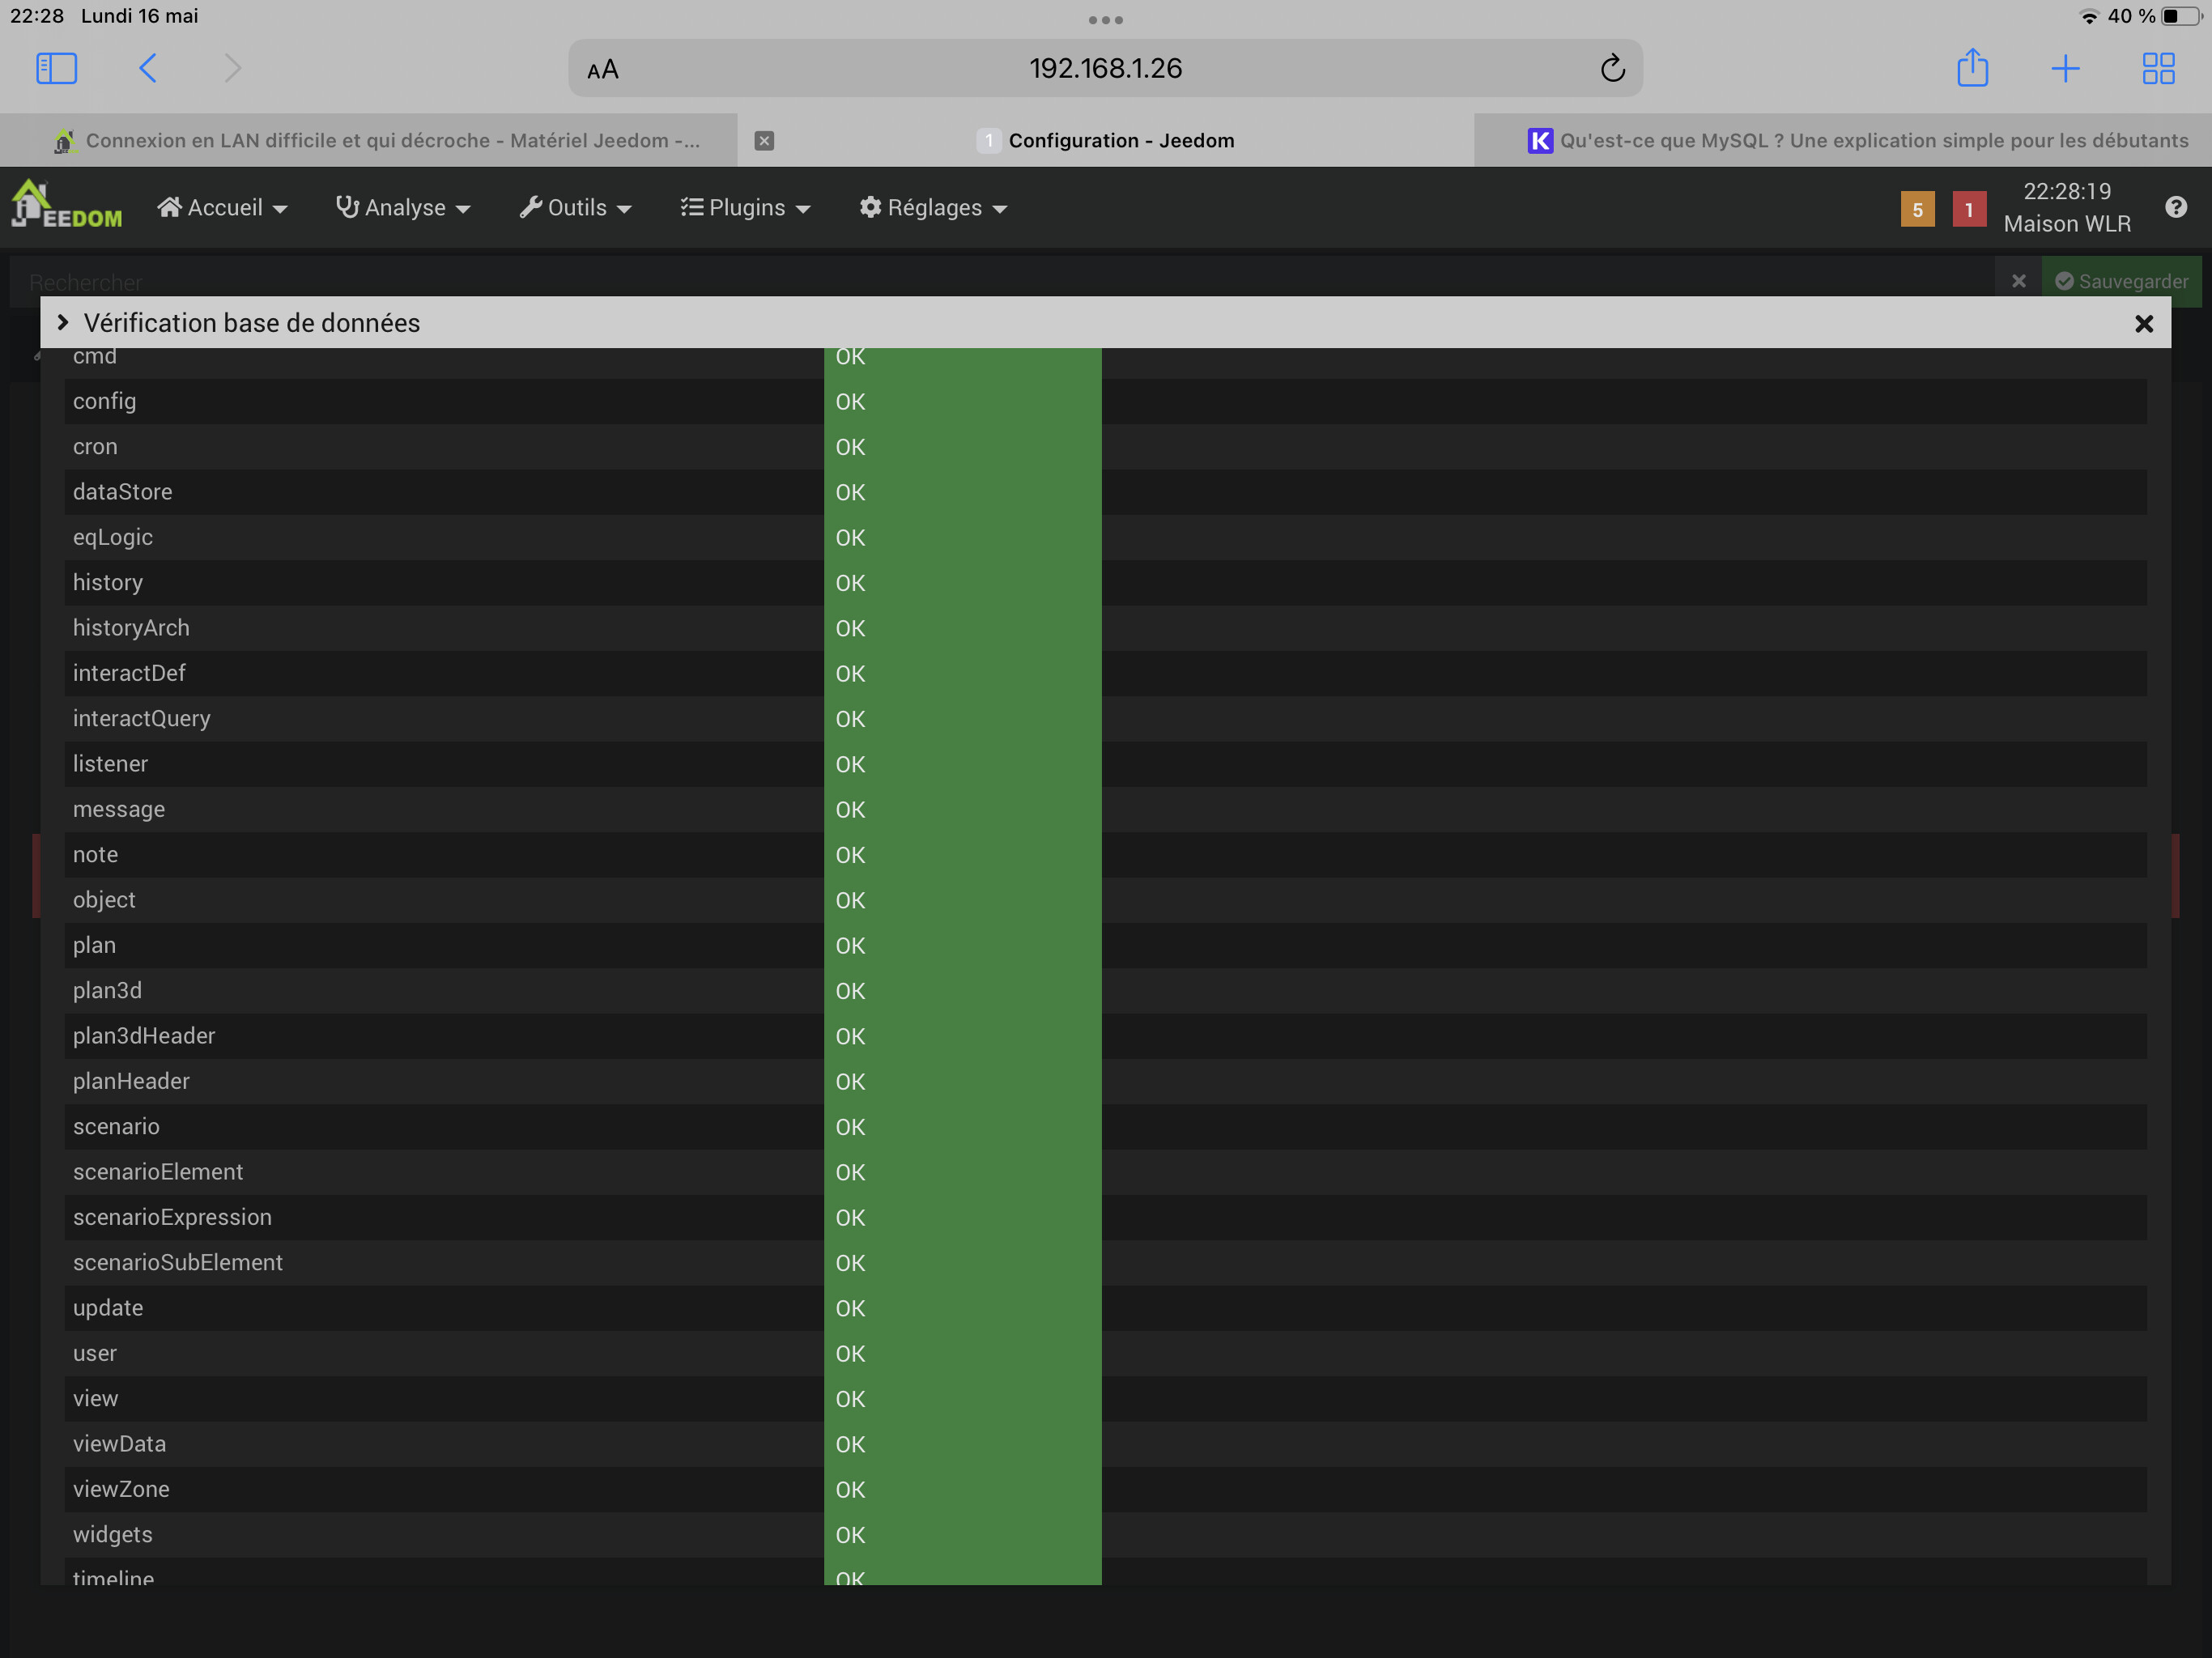Open the Plugins menu
This screenshot has width=2212, height=1658.
745,207
